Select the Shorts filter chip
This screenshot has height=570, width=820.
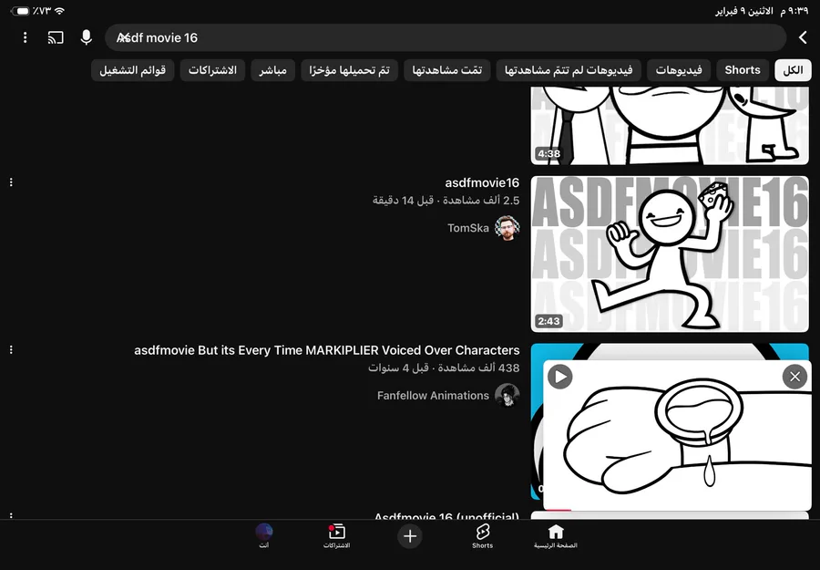coord(743,70)
